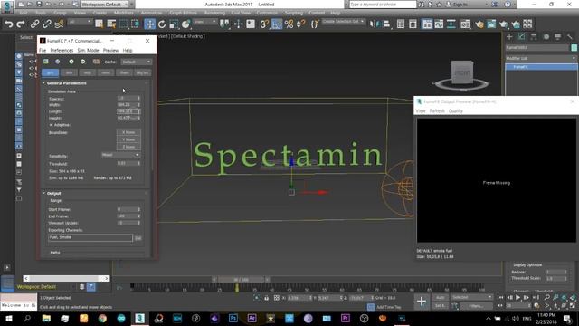Image resolution: width=579 pixels, height=326 pixels.
Task: Toggle selection lock icon in status bar
Action: click(266, 298)
